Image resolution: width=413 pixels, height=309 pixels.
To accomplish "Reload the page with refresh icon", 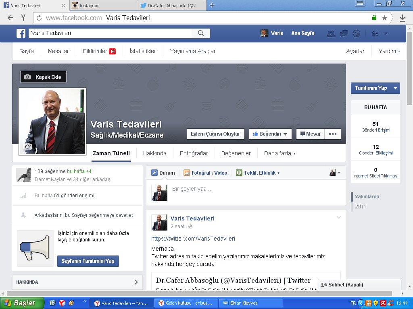I will click(39, 18).
